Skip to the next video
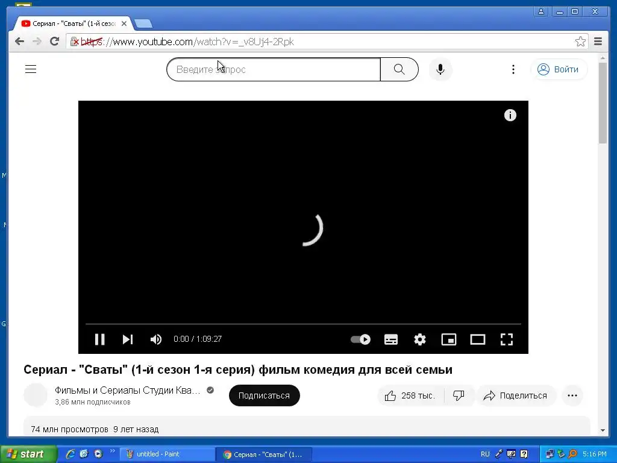 click(x=128, y=339)
